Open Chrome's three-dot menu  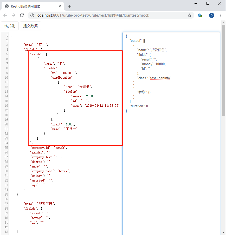tap(220, 15)
